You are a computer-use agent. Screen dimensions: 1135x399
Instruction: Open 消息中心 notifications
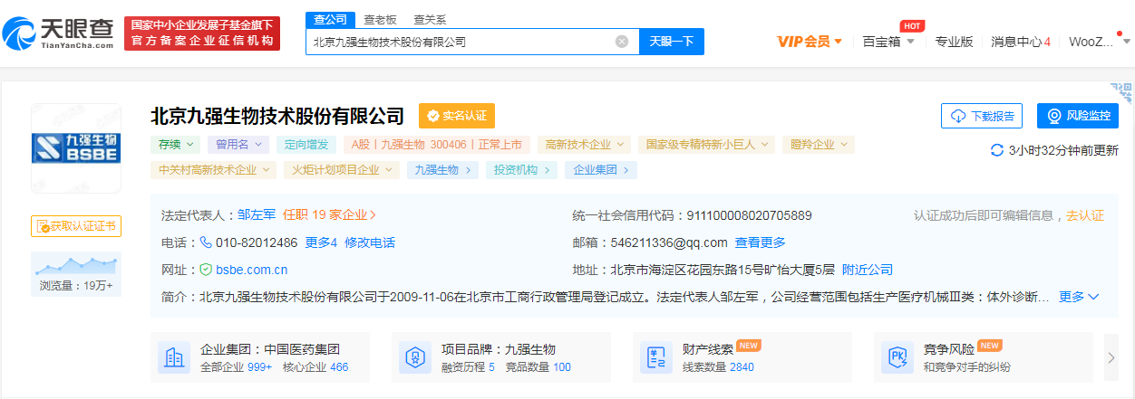point(1021,42)
